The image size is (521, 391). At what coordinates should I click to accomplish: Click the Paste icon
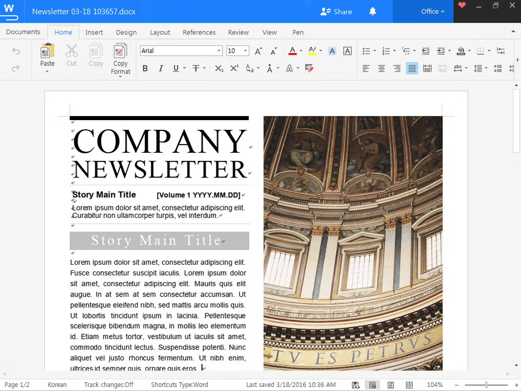click(47, 52)
